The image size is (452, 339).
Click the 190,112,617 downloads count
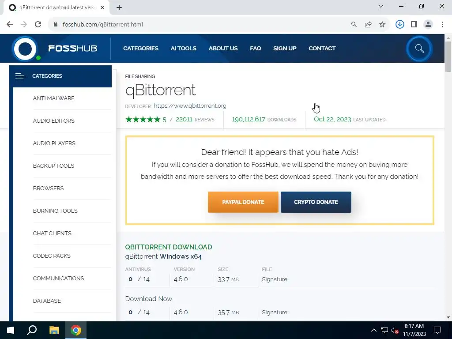point(248,119)
